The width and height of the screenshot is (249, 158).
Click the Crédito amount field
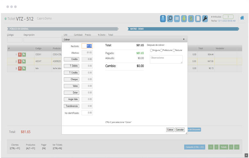[x=87, y=59]
